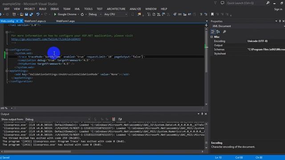This screenshot has height=160, width=285.
Task: Close the Web.config tab
Action: 21,21
